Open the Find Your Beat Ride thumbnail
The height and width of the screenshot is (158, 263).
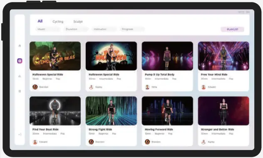point(55,111)
